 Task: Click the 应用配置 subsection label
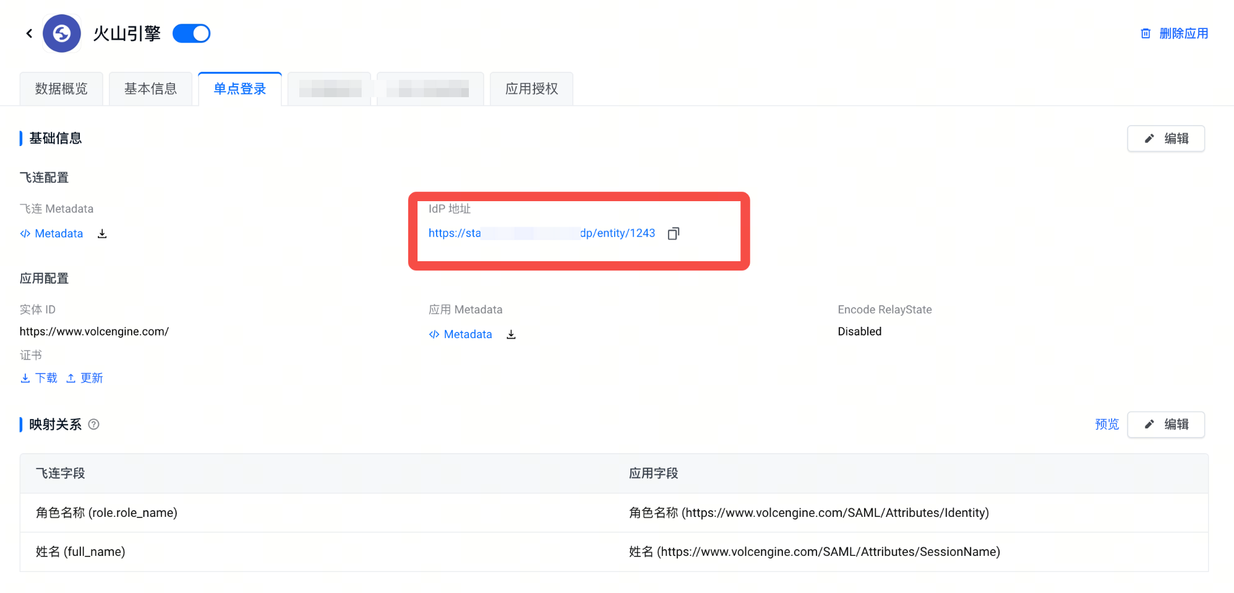click(x=44, y=279)
